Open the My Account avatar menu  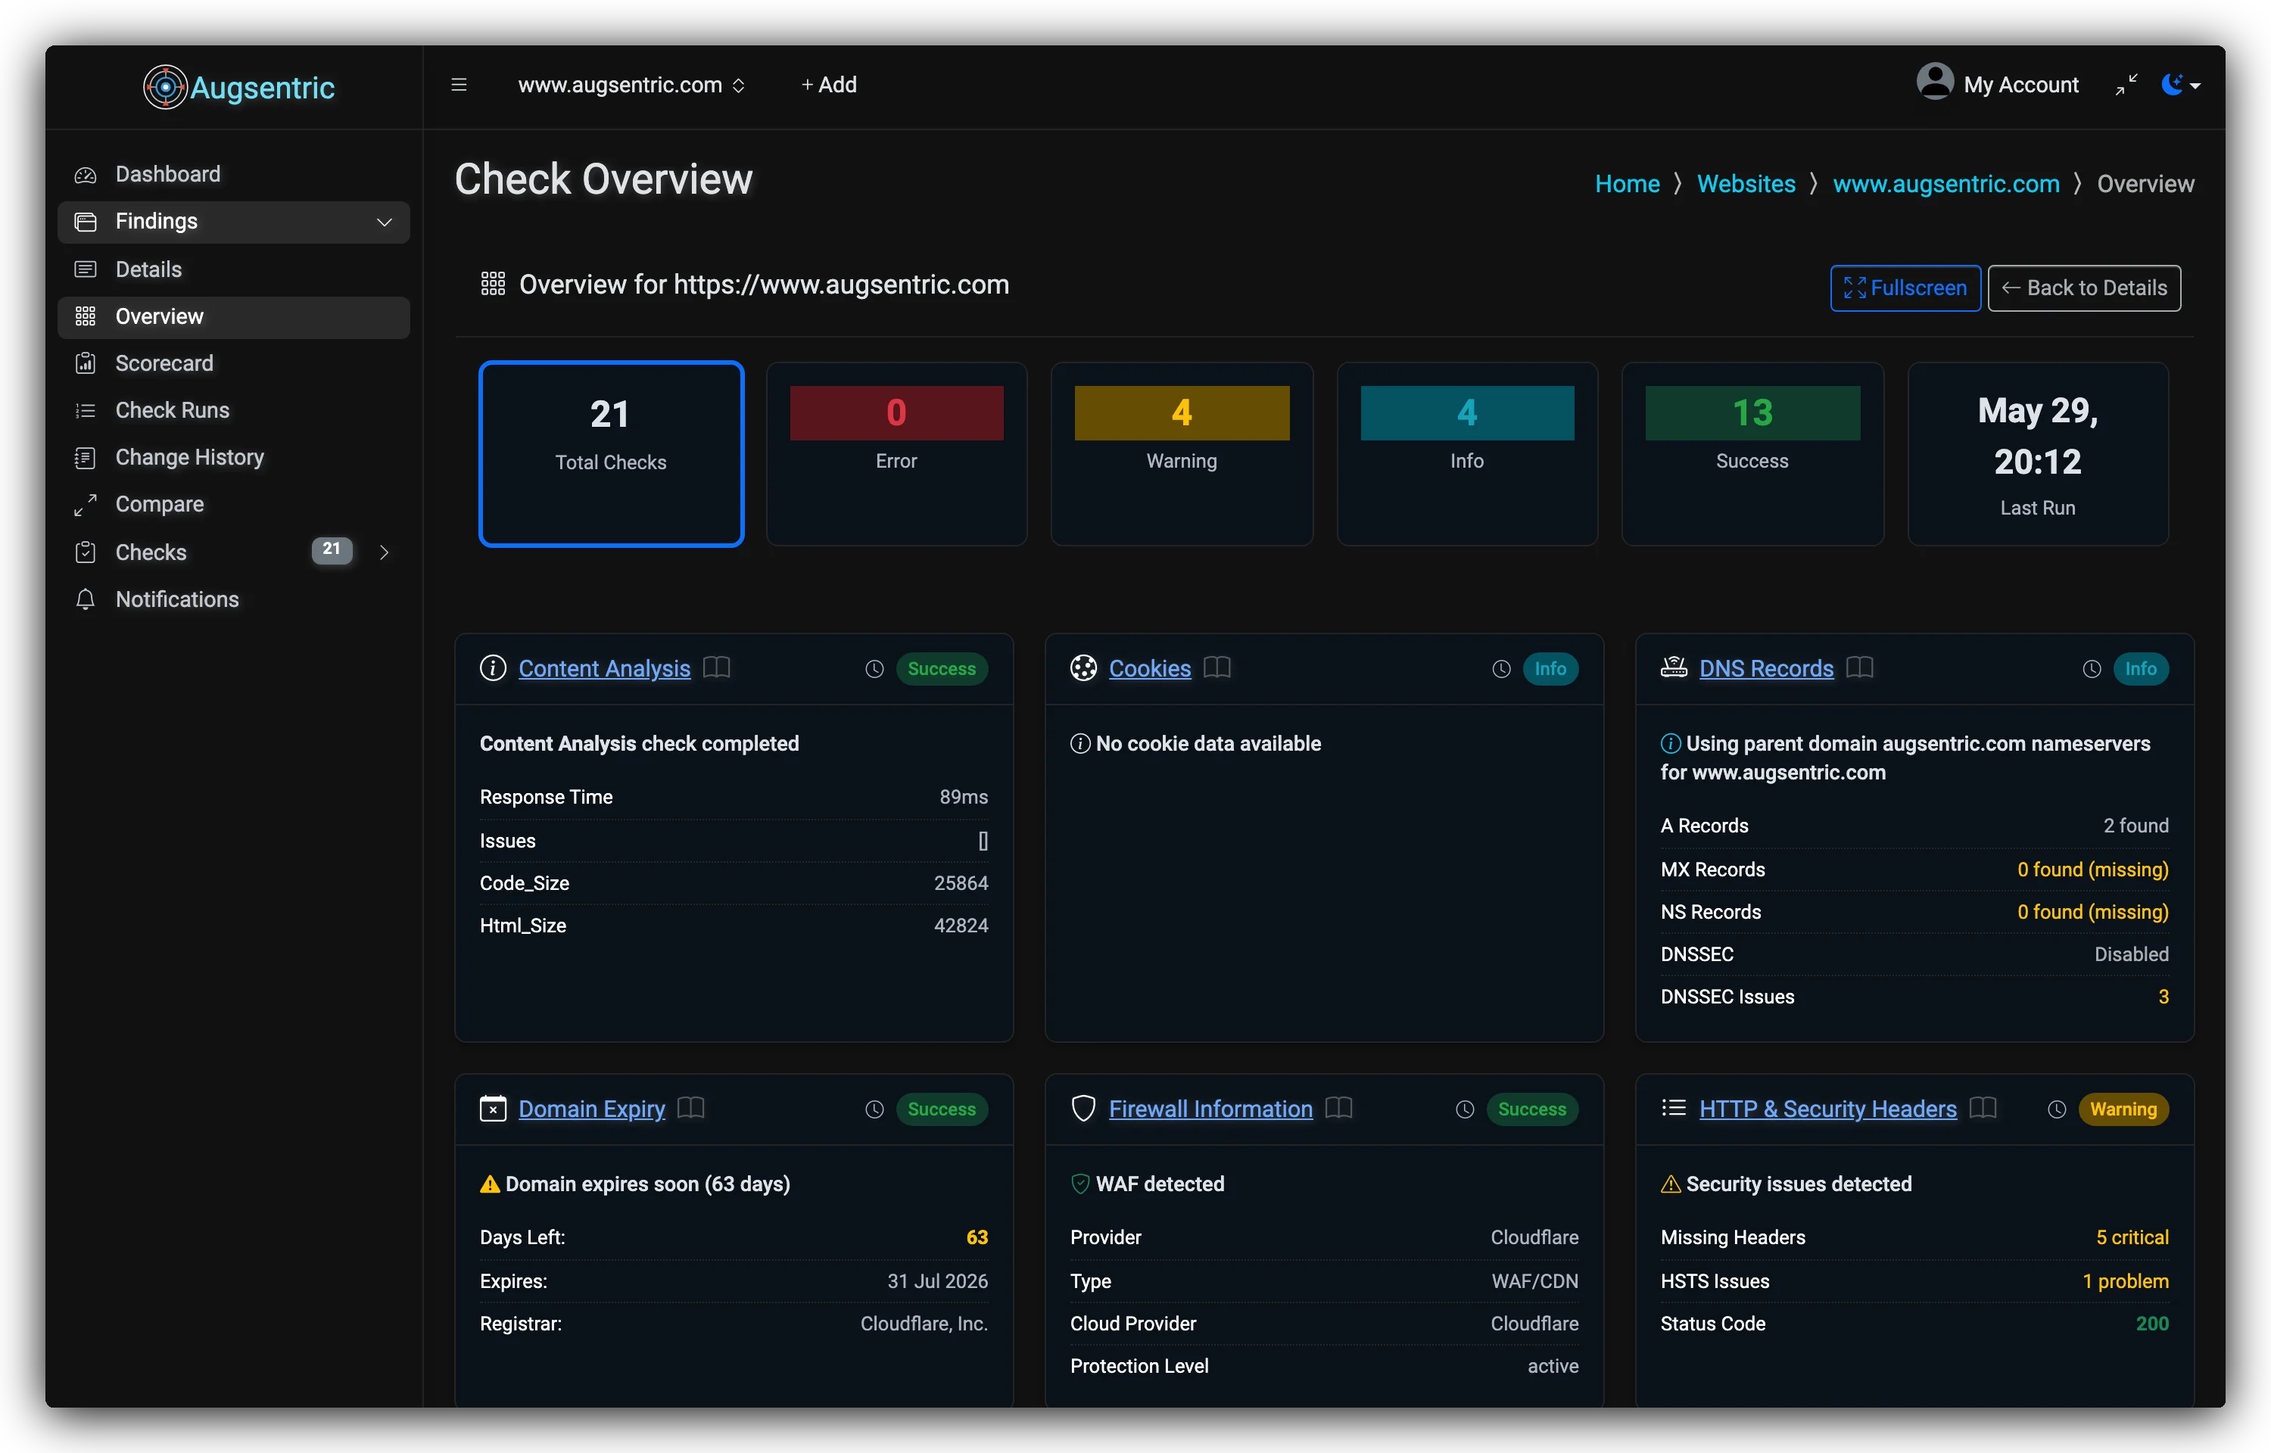pyautogui.click(x=1996, y=83)
